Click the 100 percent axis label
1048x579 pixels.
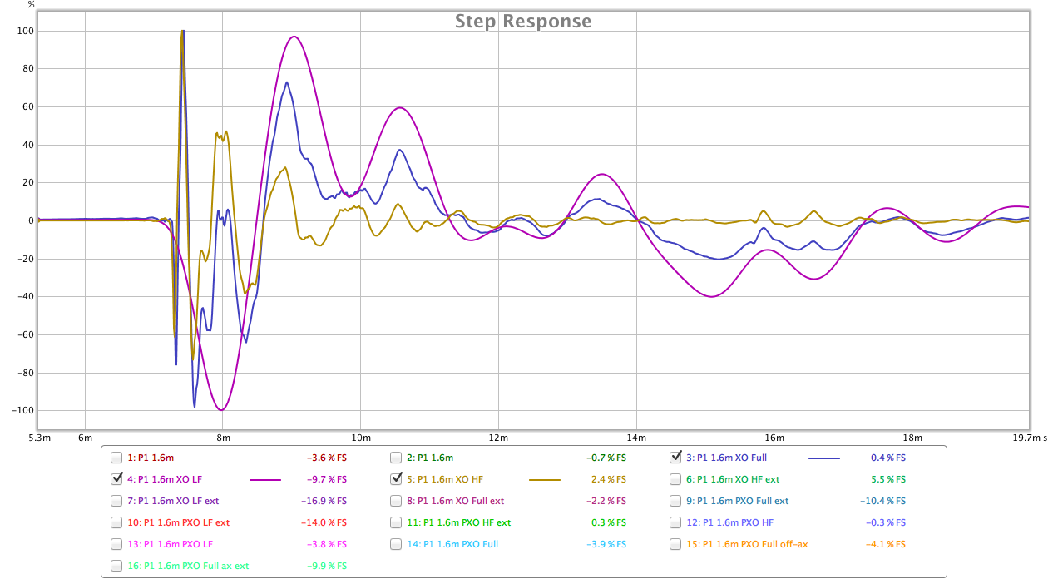[x=24, y=31]
